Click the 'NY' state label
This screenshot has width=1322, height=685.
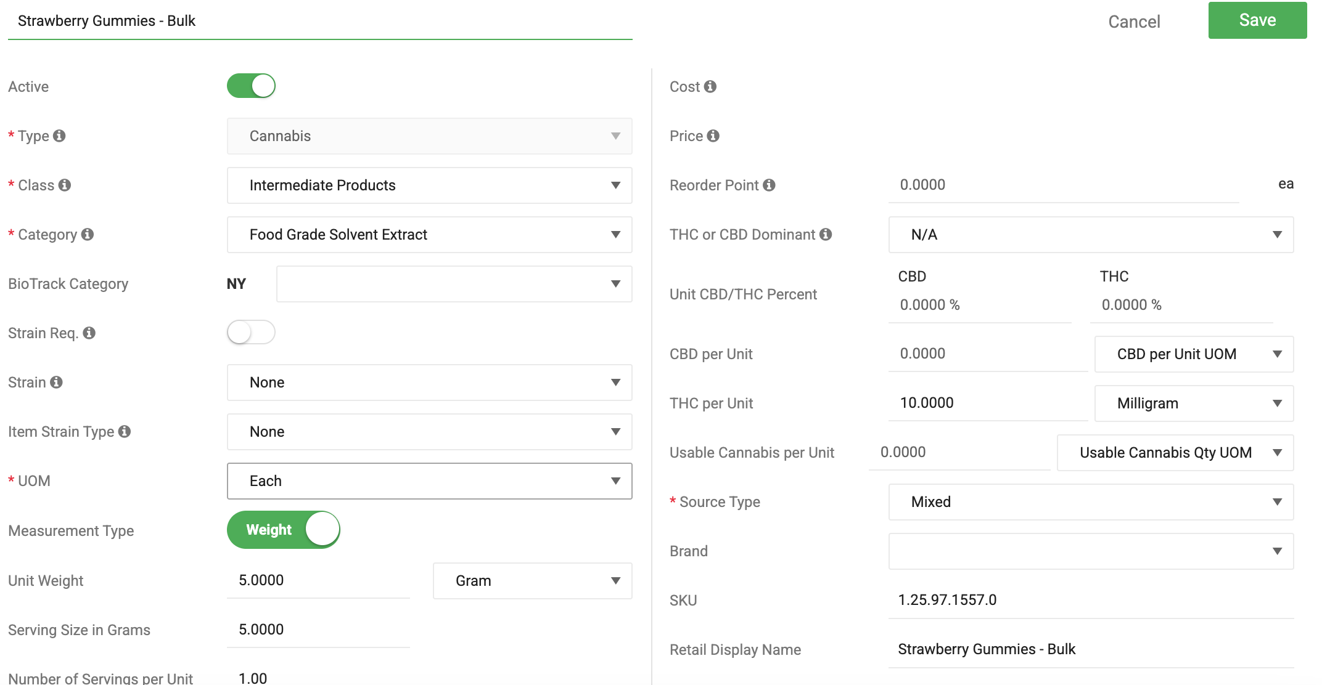[x=236, y=284]
